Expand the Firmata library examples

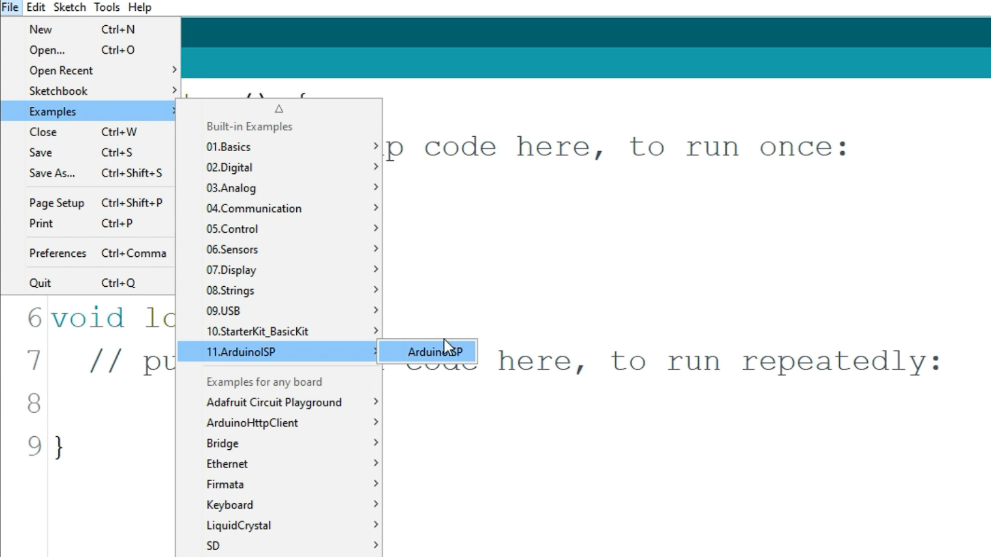pyautogui.click(x=279, y=485)
